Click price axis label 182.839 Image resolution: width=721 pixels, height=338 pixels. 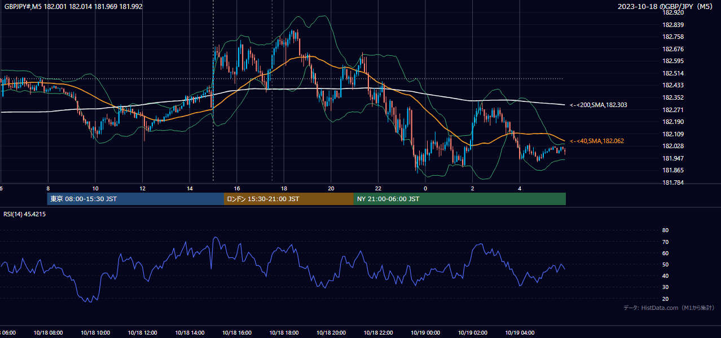point(672,25)
